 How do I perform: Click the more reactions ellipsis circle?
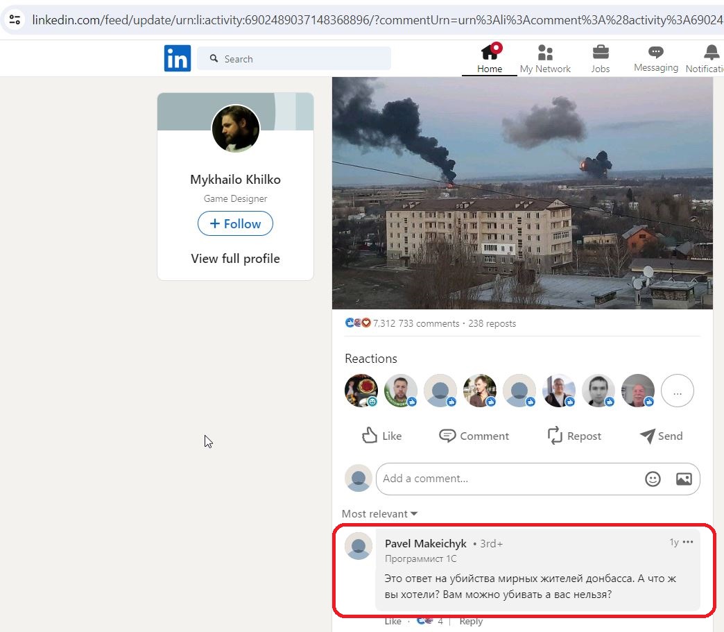[678, 391]
